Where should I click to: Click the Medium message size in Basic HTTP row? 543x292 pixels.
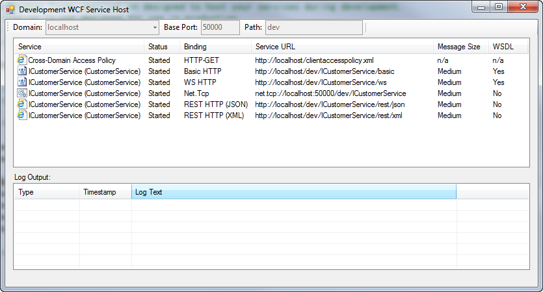click(449, 71)
